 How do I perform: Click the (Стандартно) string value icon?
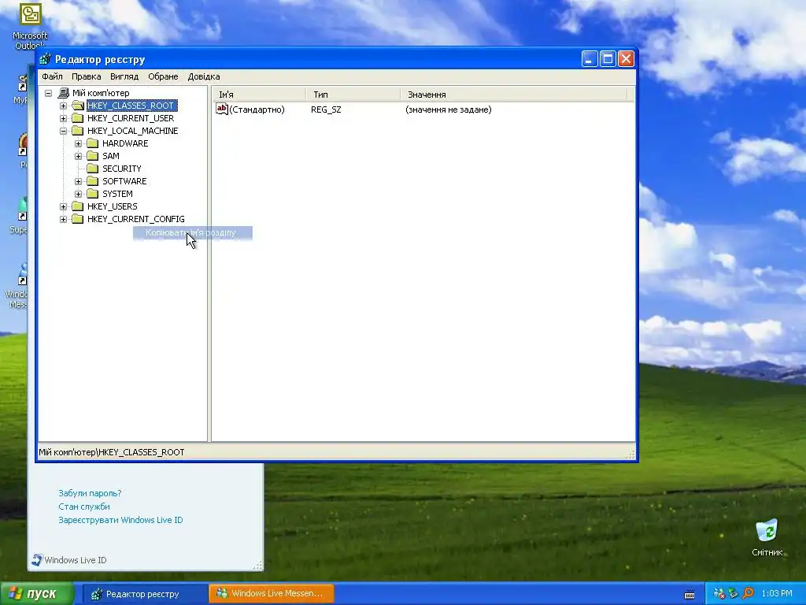click(x=221, y=109)
